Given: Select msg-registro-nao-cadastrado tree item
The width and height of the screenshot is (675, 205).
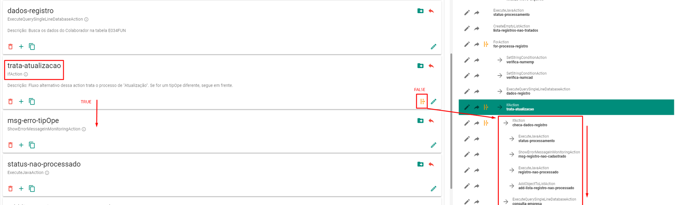Looking at the screenshot, I should [542, 156].
